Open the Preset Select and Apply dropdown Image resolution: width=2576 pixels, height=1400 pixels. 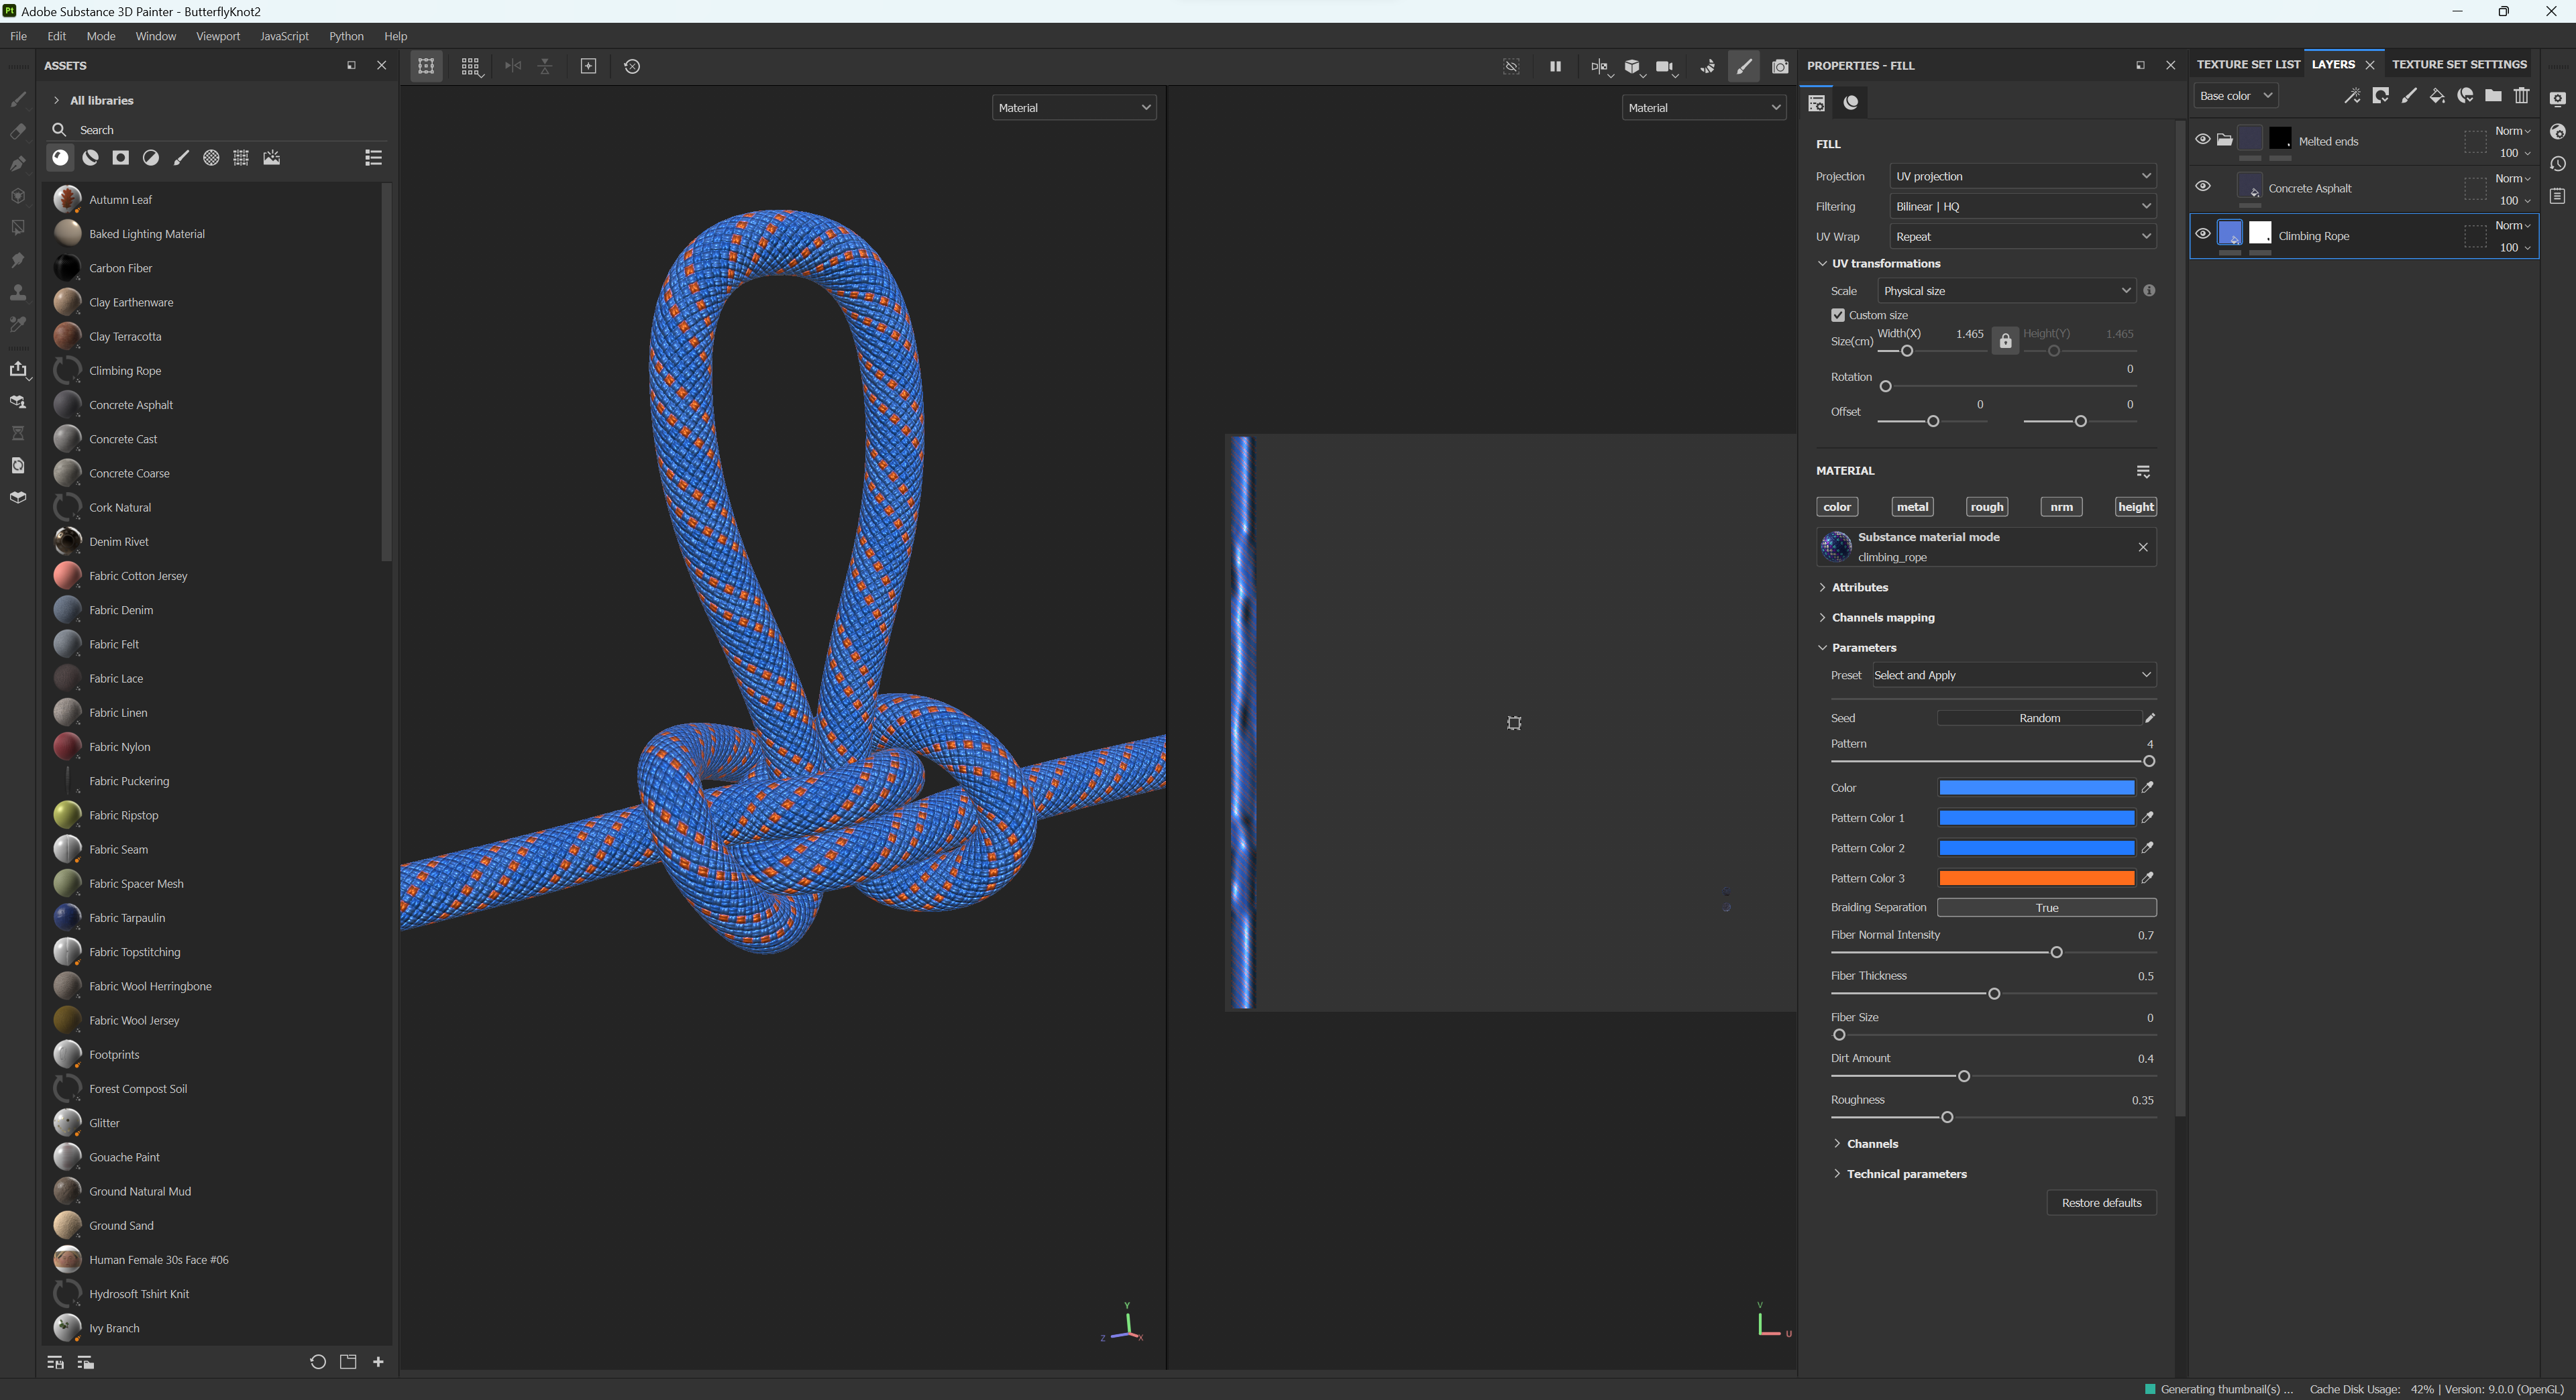tap(2012, 675)
